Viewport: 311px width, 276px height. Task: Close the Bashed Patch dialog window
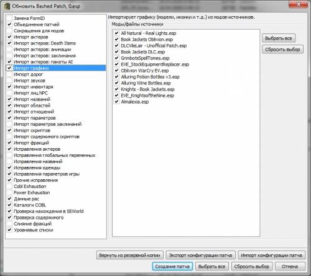(x=299, y=4)
